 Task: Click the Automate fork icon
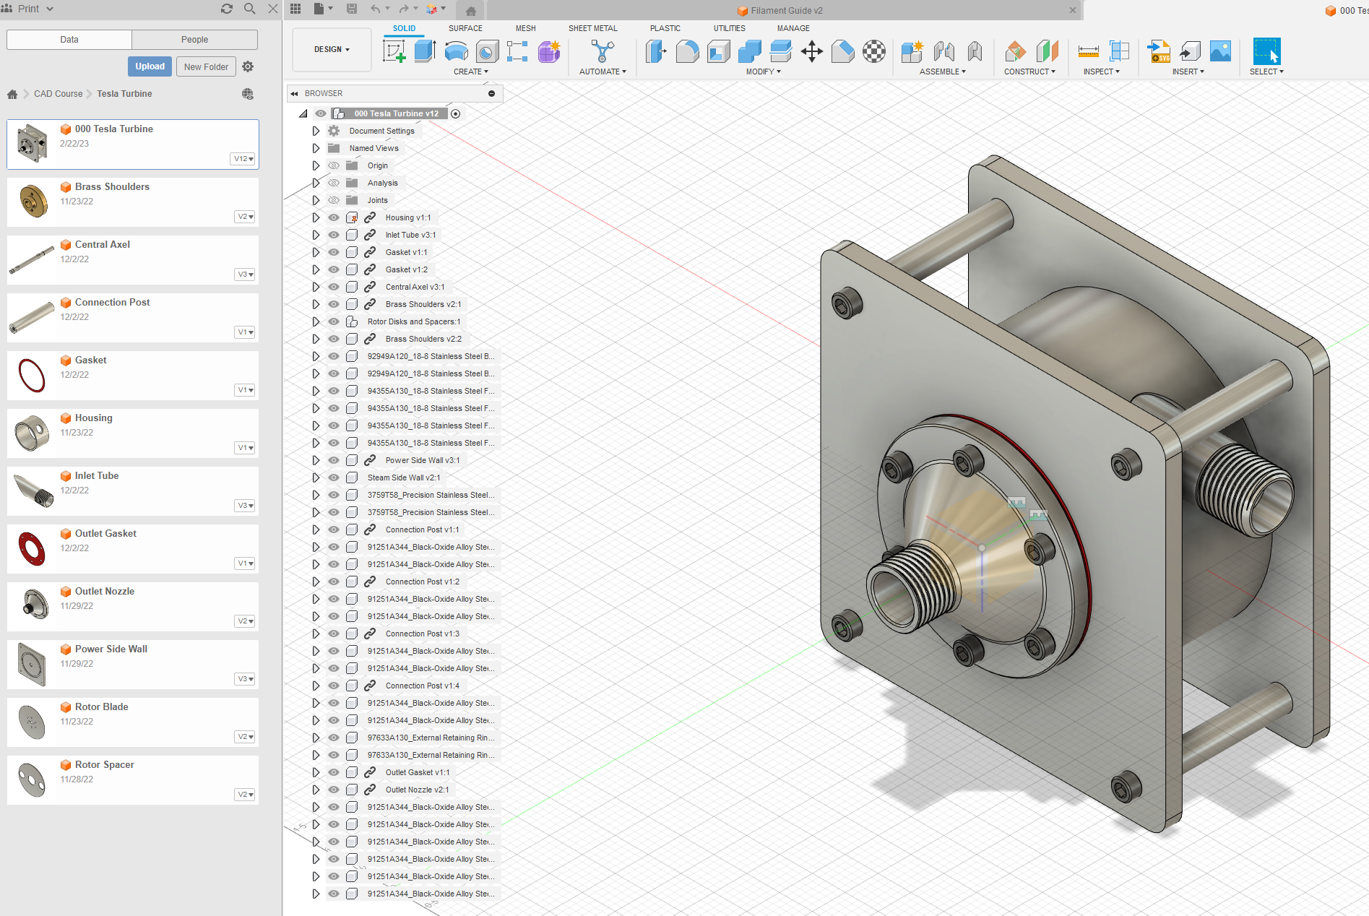click(602, 51)
